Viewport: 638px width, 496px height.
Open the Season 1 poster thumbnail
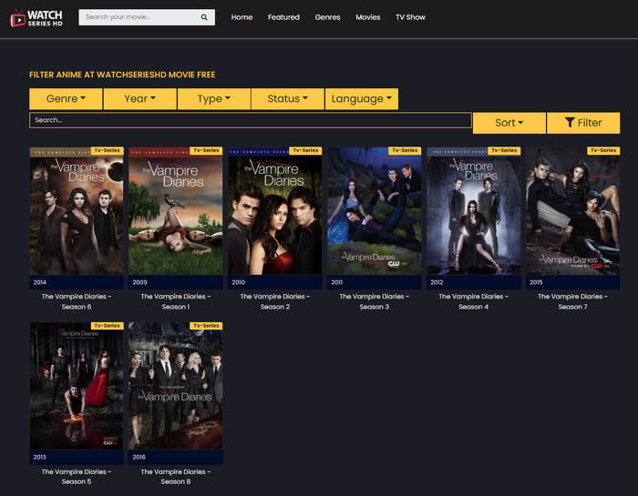tap(176, 211)
